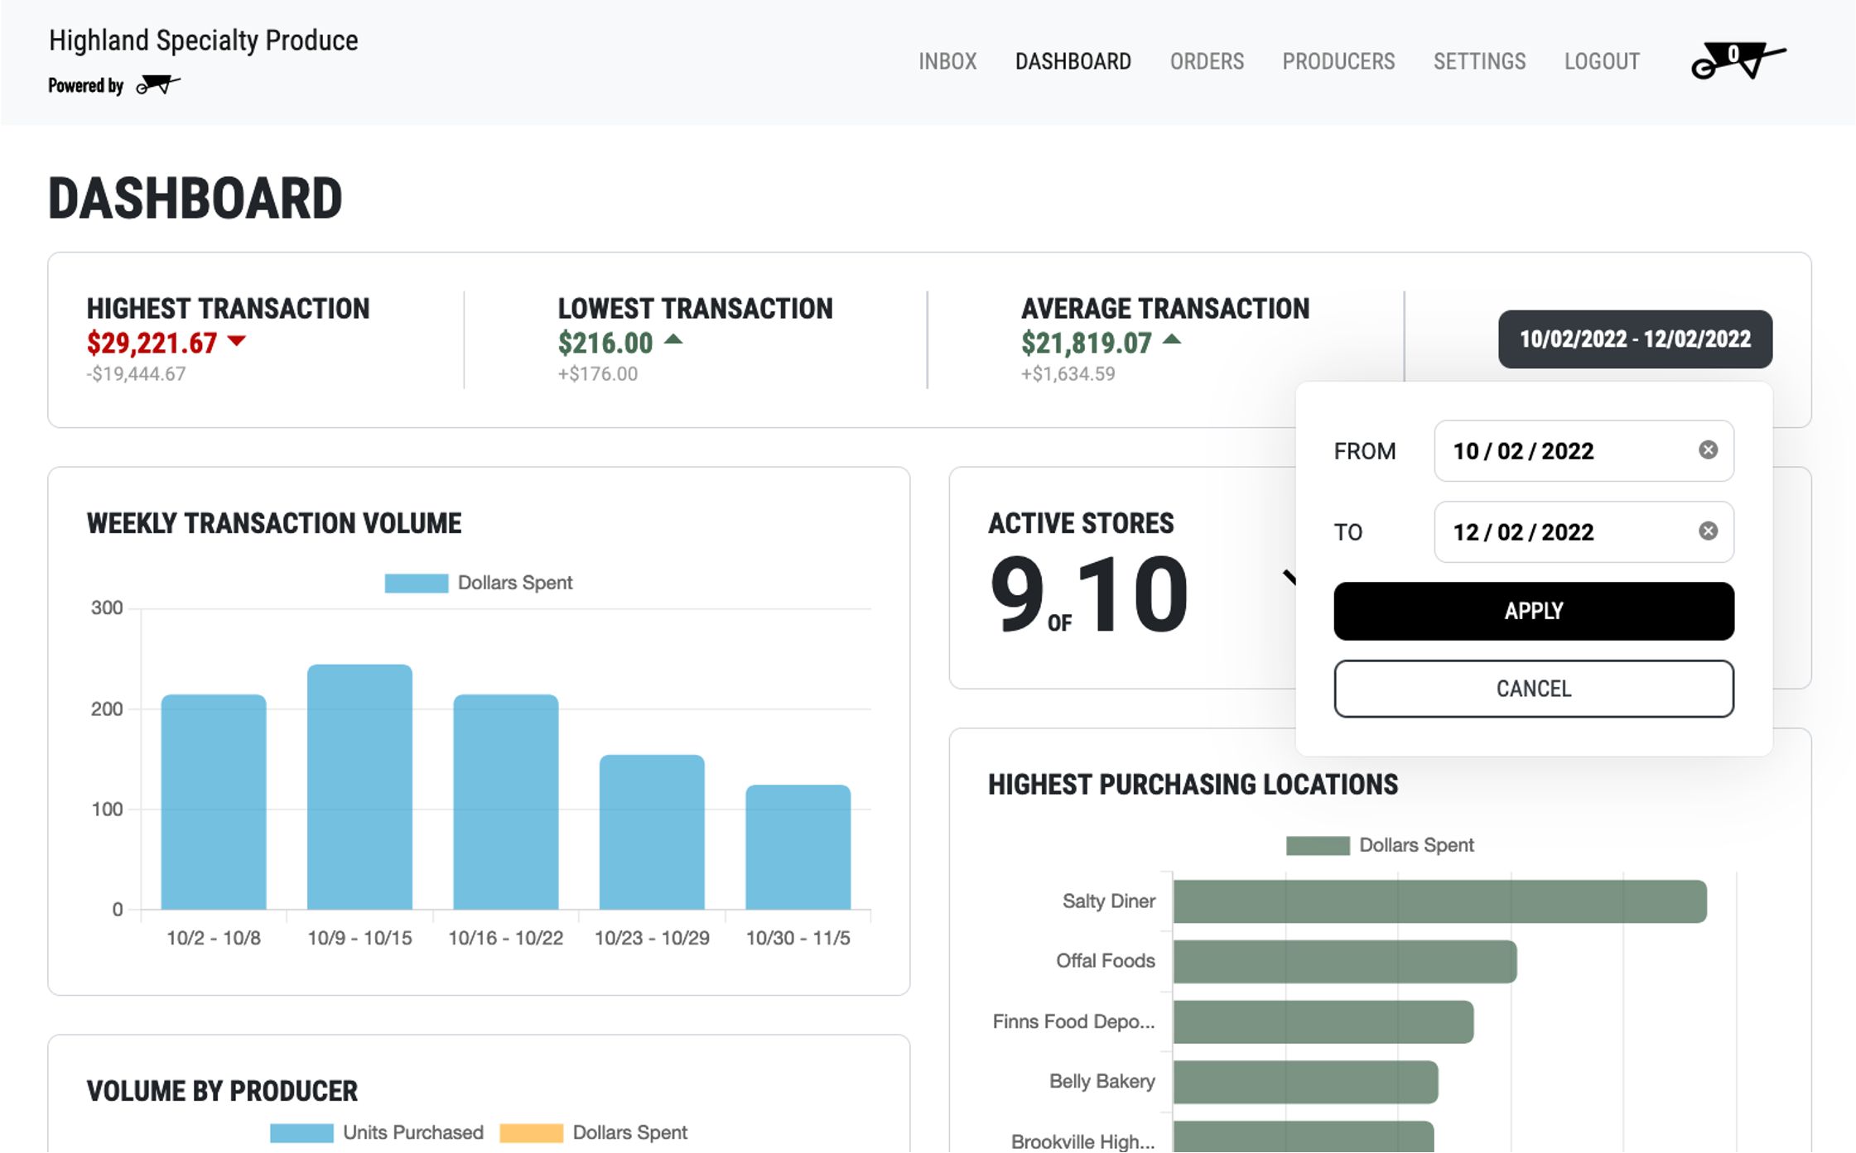Click the +$176.00 change amount

(597, 374)
